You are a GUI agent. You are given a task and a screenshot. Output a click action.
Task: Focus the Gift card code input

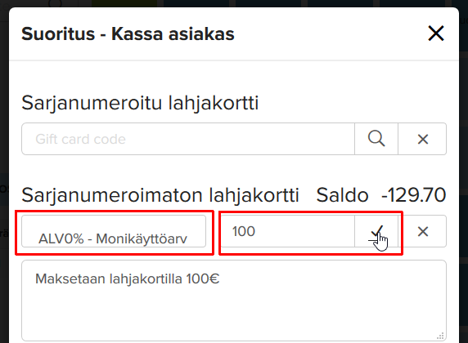coord(188,139)
